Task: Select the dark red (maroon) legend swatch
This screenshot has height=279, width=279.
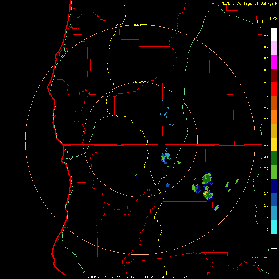Action: (x=274, y=76)
